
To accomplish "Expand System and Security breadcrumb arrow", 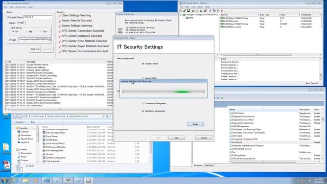I will coord(67,116).
